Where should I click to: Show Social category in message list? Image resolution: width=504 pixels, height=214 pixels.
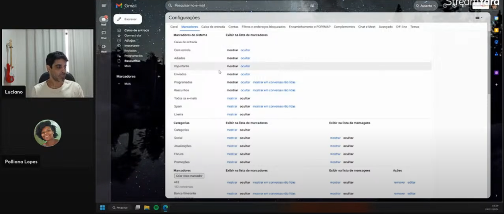335,138
